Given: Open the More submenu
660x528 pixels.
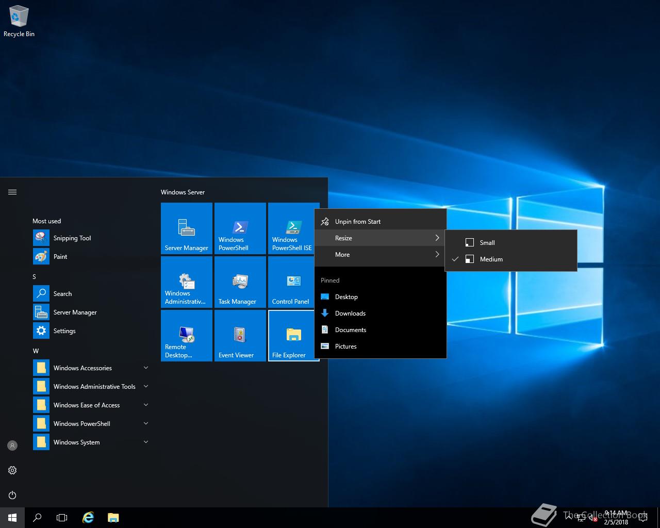Looking at the screenshot, I should tap(381, 254).
